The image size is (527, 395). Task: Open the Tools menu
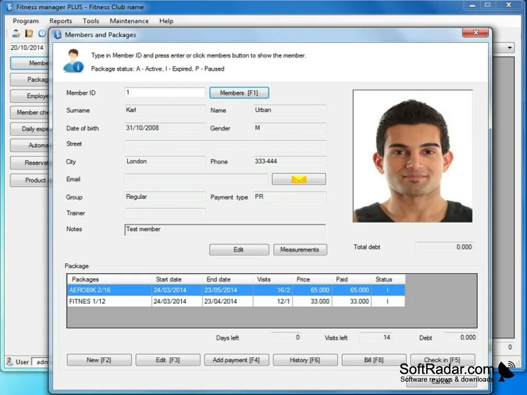tap(91, 21)
